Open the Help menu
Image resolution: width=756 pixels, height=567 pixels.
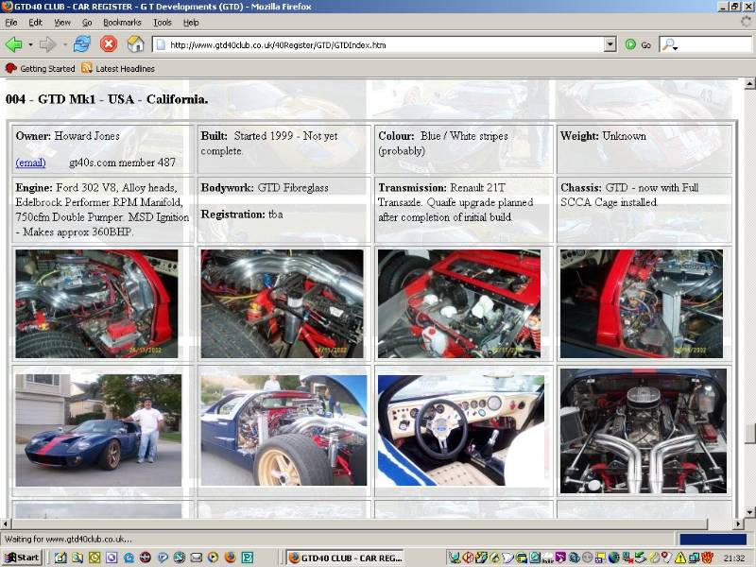(x=191, y=22)
